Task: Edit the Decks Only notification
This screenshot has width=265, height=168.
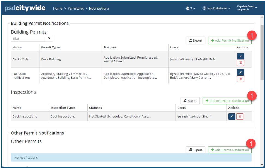Action: click(240, 56)
